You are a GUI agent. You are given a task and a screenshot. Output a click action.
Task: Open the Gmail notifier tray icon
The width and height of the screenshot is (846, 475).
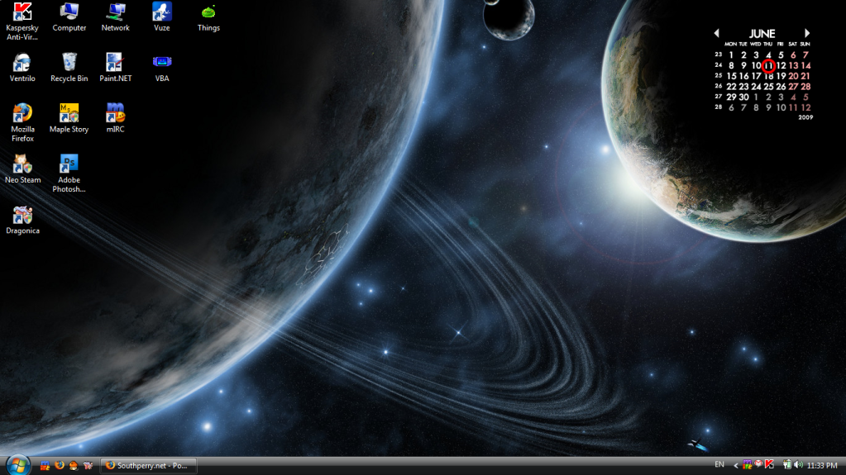click(758, 464)
